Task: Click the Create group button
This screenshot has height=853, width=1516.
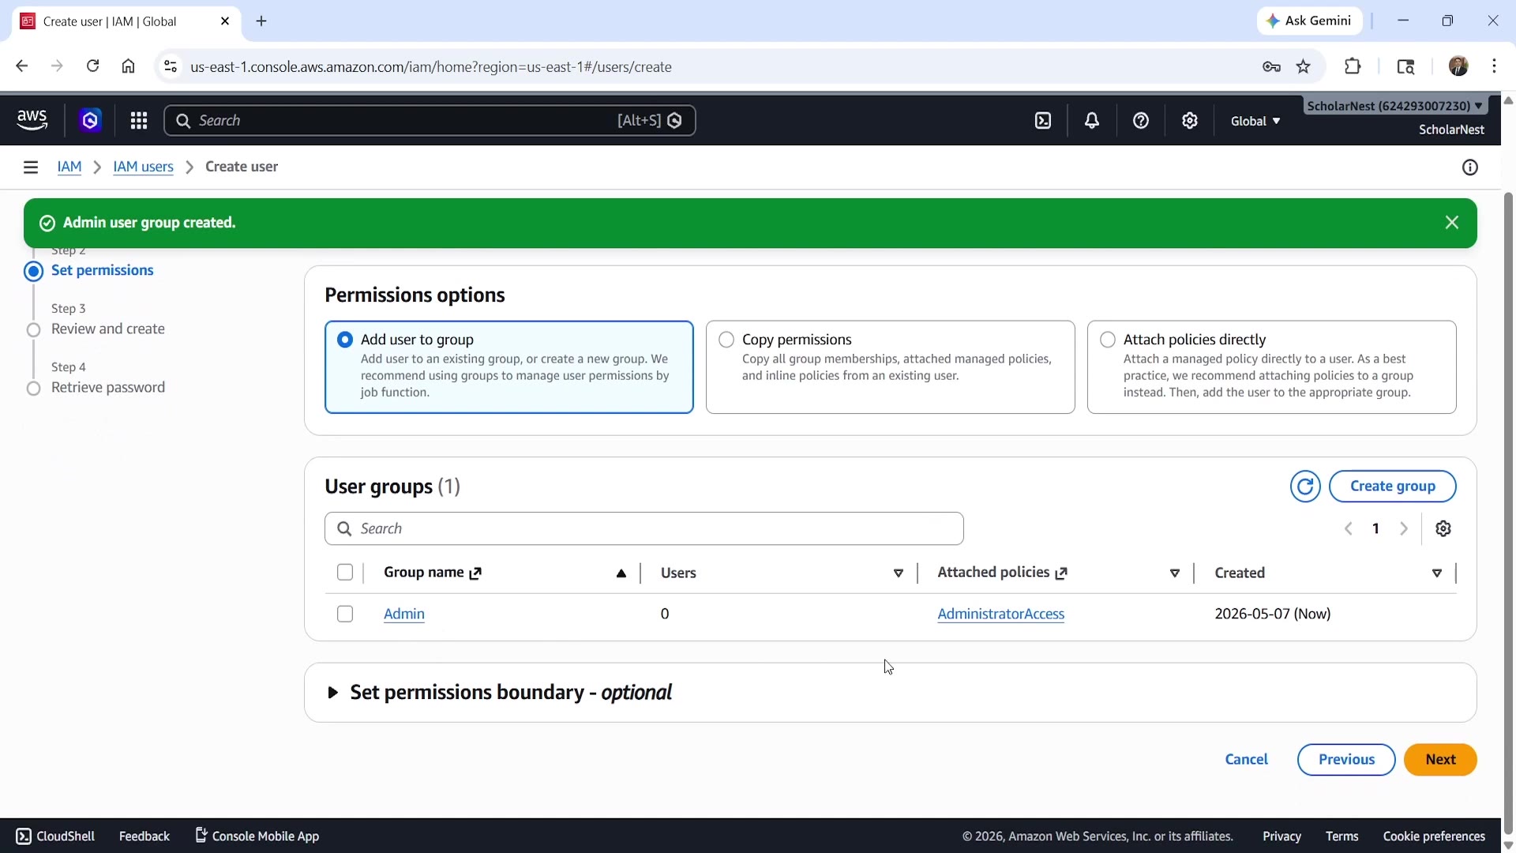Action: (1393, 486)
